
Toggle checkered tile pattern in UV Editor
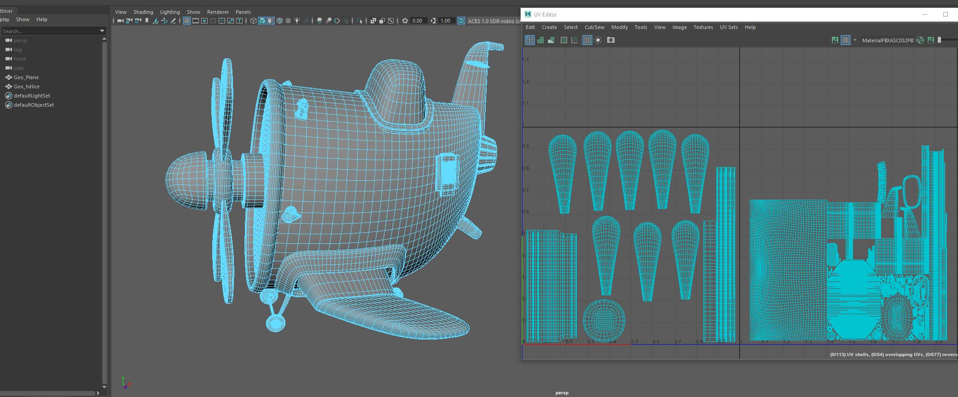click(846, 40)
